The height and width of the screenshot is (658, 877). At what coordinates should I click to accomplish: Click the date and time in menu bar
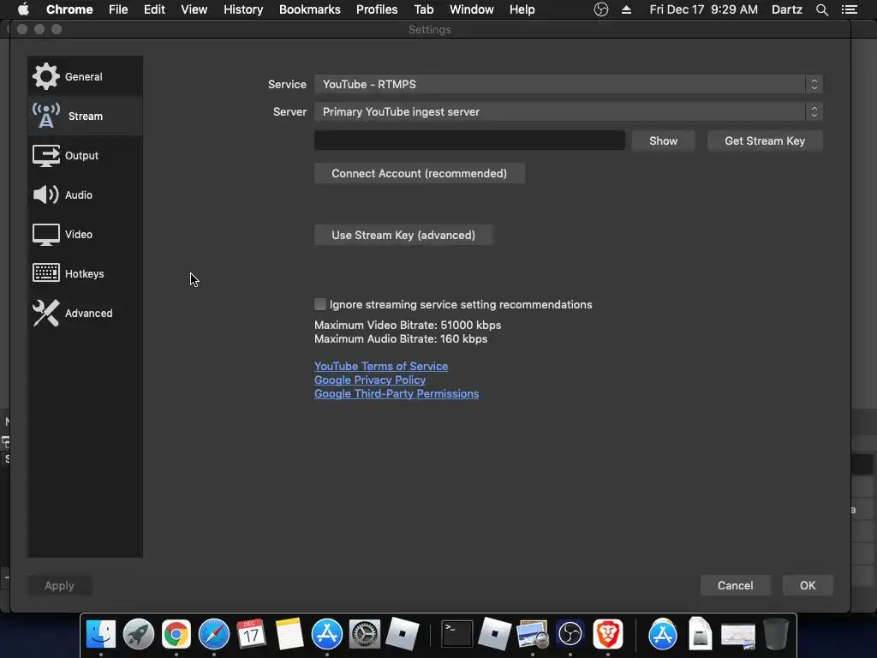coord(704,9)
